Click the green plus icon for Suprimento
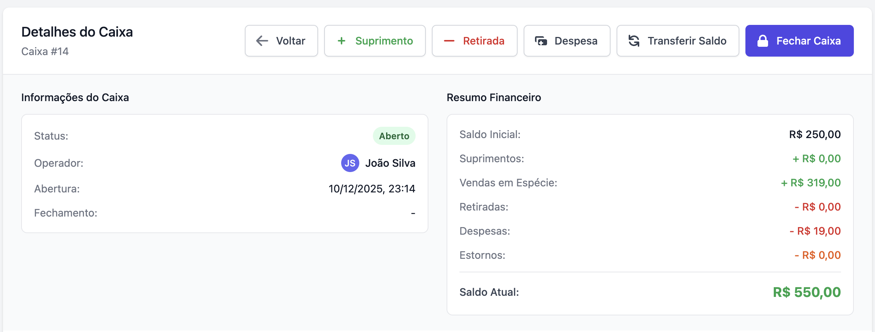Image resolution: width=875 pixels, height=332 pixels. (x=342, y=41)
